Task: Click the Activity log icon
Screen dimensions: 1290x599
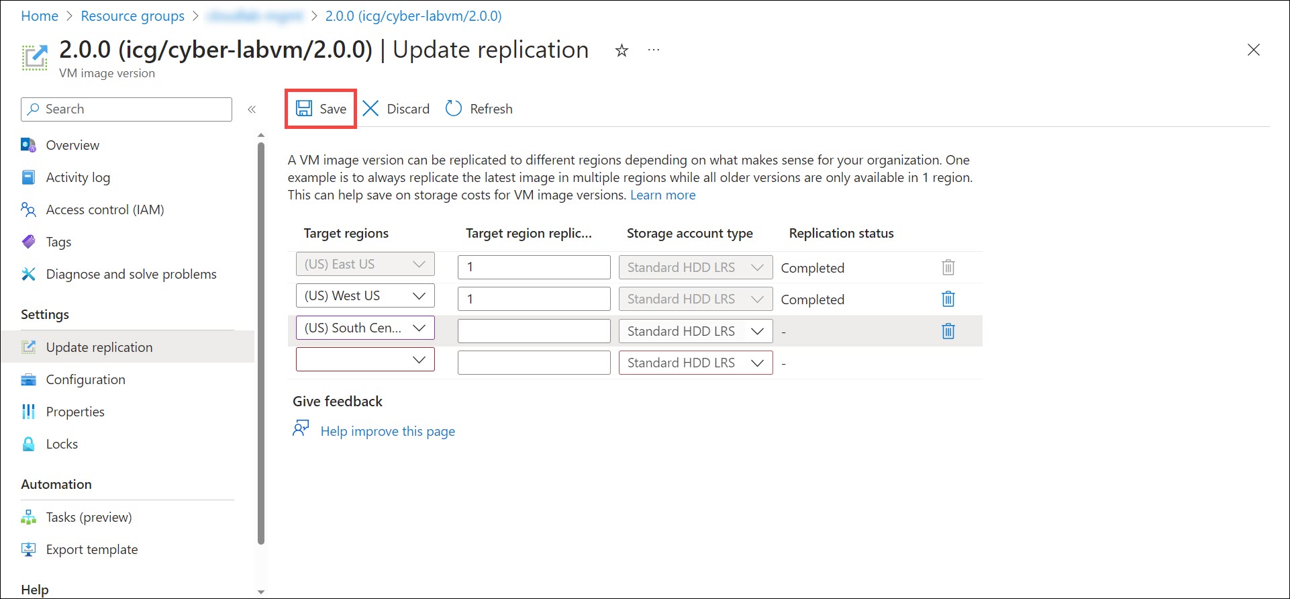Action: pyautogui.click(x=28, y=177)
